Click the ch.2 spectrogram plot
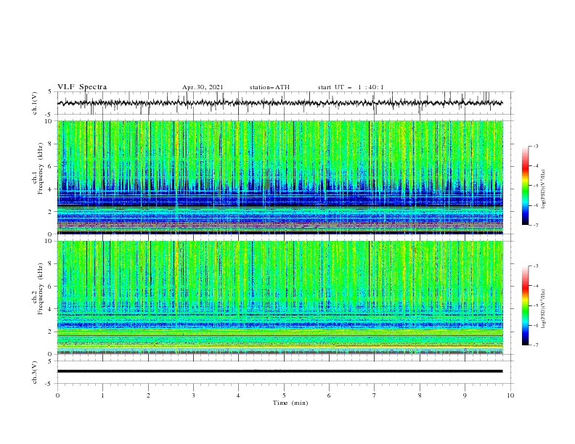This screenshot has width=575, height=444. [280, 297]
